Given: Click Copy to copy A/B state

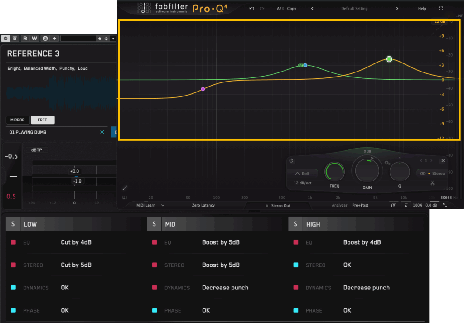Looking at the screenshot, I should click(x=291, y=9).
